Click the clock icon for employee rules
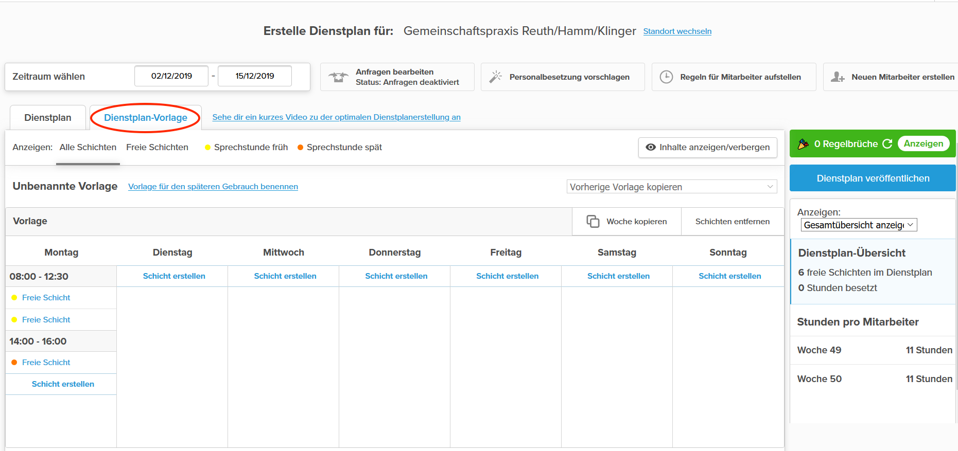The height and width of the screenshot is (451, 958). [x=666, y=77]
